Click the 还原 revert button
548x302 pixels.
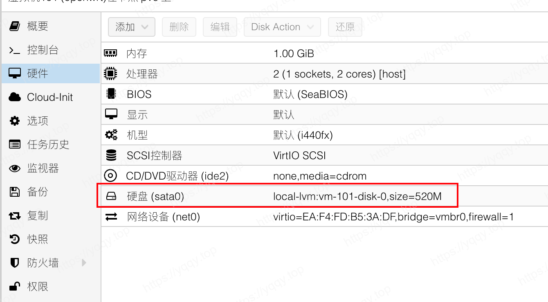pyautogui.click(x=345, y=27)
